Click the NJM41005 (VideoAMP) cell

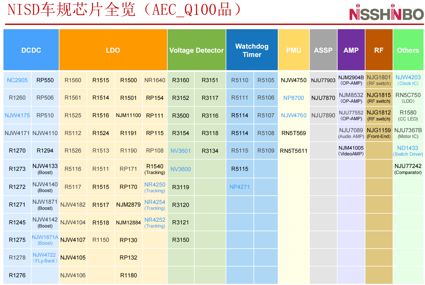(351, 151)
